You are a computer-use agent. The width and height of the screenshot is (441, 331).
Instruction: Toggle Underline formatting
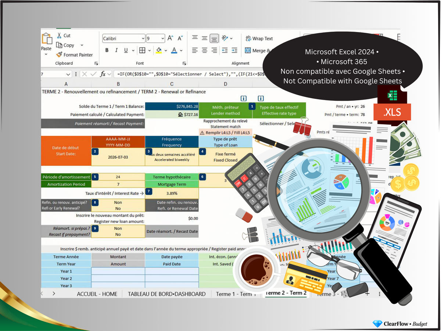(x=126, y=50)
